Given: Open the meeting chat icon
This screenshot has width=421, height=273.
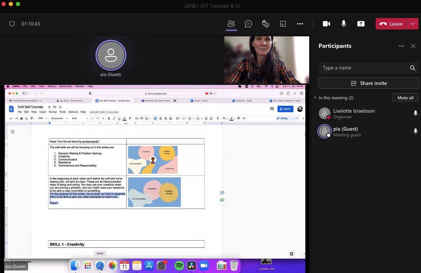Looking at the screenshot, I should click(x=248, y=24).
